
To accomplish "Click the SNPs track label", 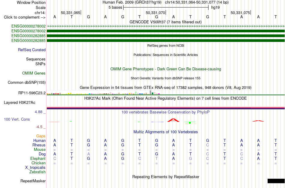I will 40,64.
